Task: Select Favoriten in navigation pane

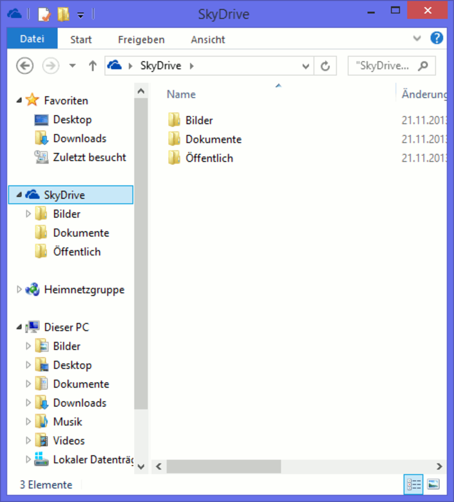Action: pos(66,100)
